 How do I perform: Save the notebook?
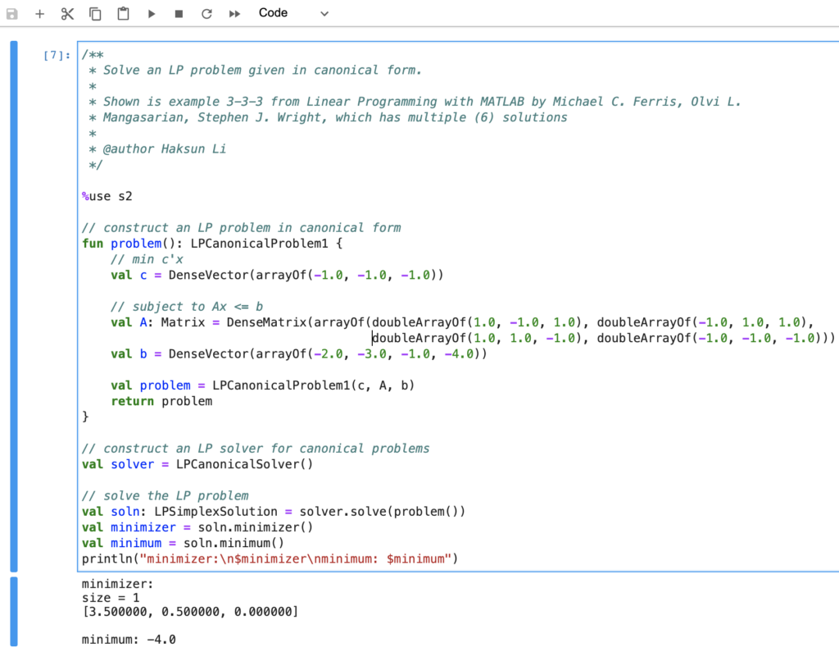[x=11, y=13]
